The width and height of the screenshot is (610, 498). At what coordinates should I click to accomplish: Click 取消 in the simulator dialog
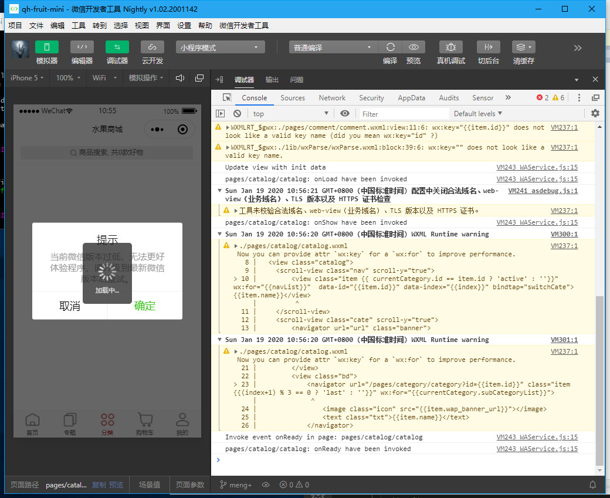[70, 306]
